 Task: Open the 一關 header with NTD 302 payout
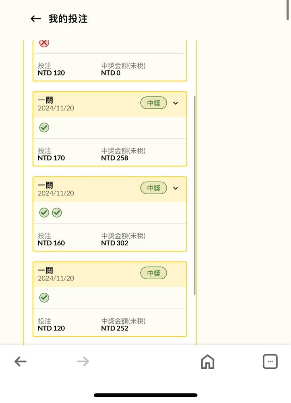110,189
